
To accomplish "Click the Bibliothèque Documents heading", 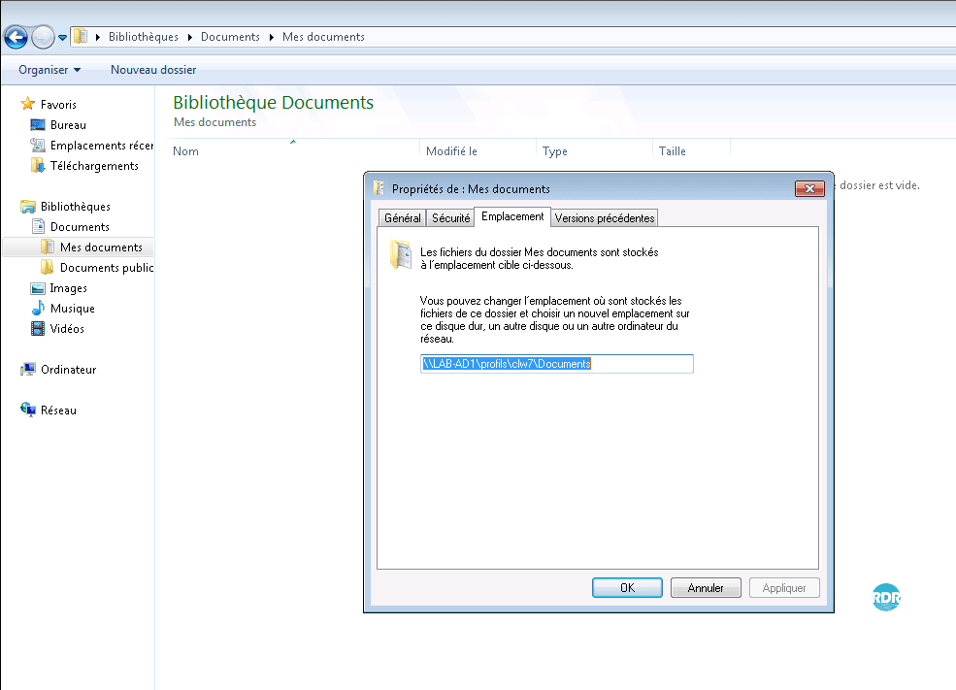I will (273, 102).
